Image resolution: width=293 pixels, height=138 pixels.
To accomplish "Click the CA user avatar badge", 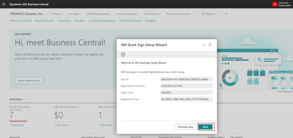I will pyautogui.click(x=275, y=4).
